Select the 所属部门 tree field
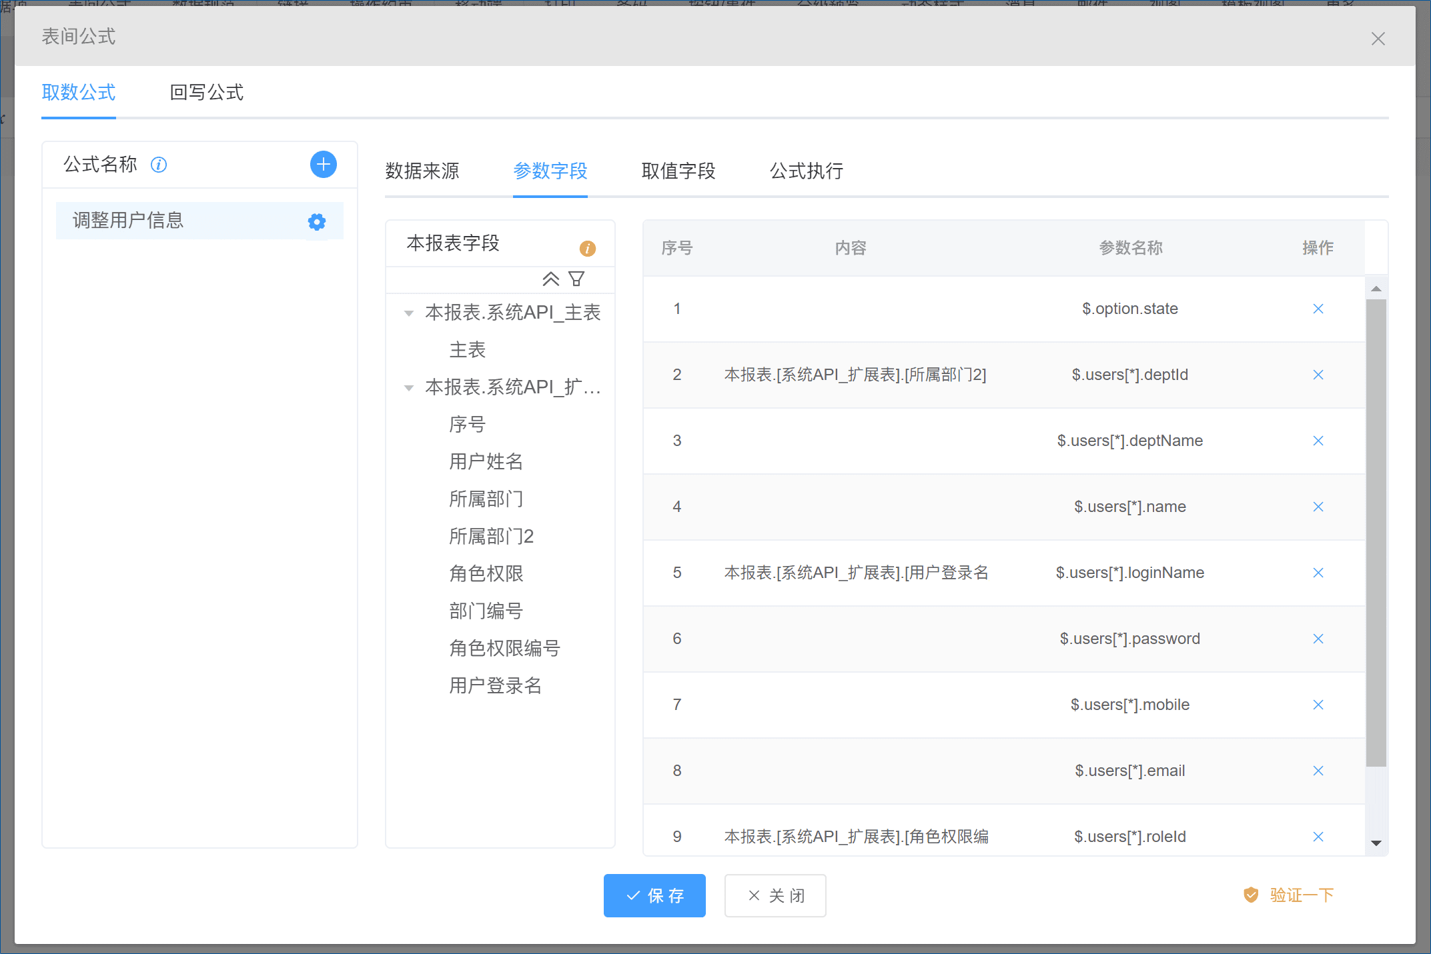The height and width of the screenshot is (954, 1431). [x=486, y=499]
